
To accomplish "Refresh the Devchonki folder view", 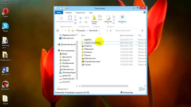I will 110,31.
